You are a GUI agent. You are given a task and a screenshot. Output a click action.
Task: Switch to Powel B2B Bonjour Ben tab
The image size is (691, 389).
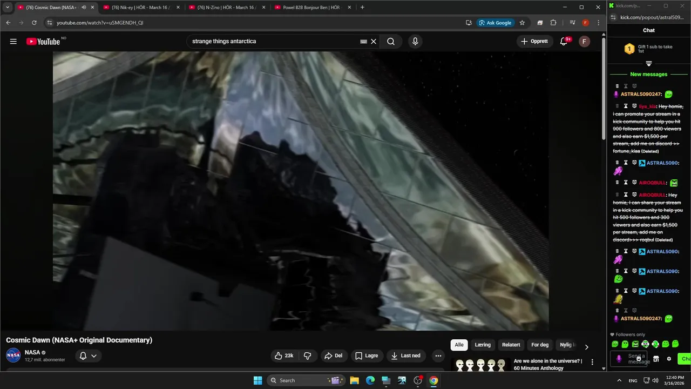click(x=313, y=8)
